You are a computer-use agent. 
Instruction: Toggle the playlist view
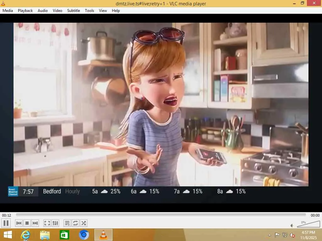coord(67,223)
